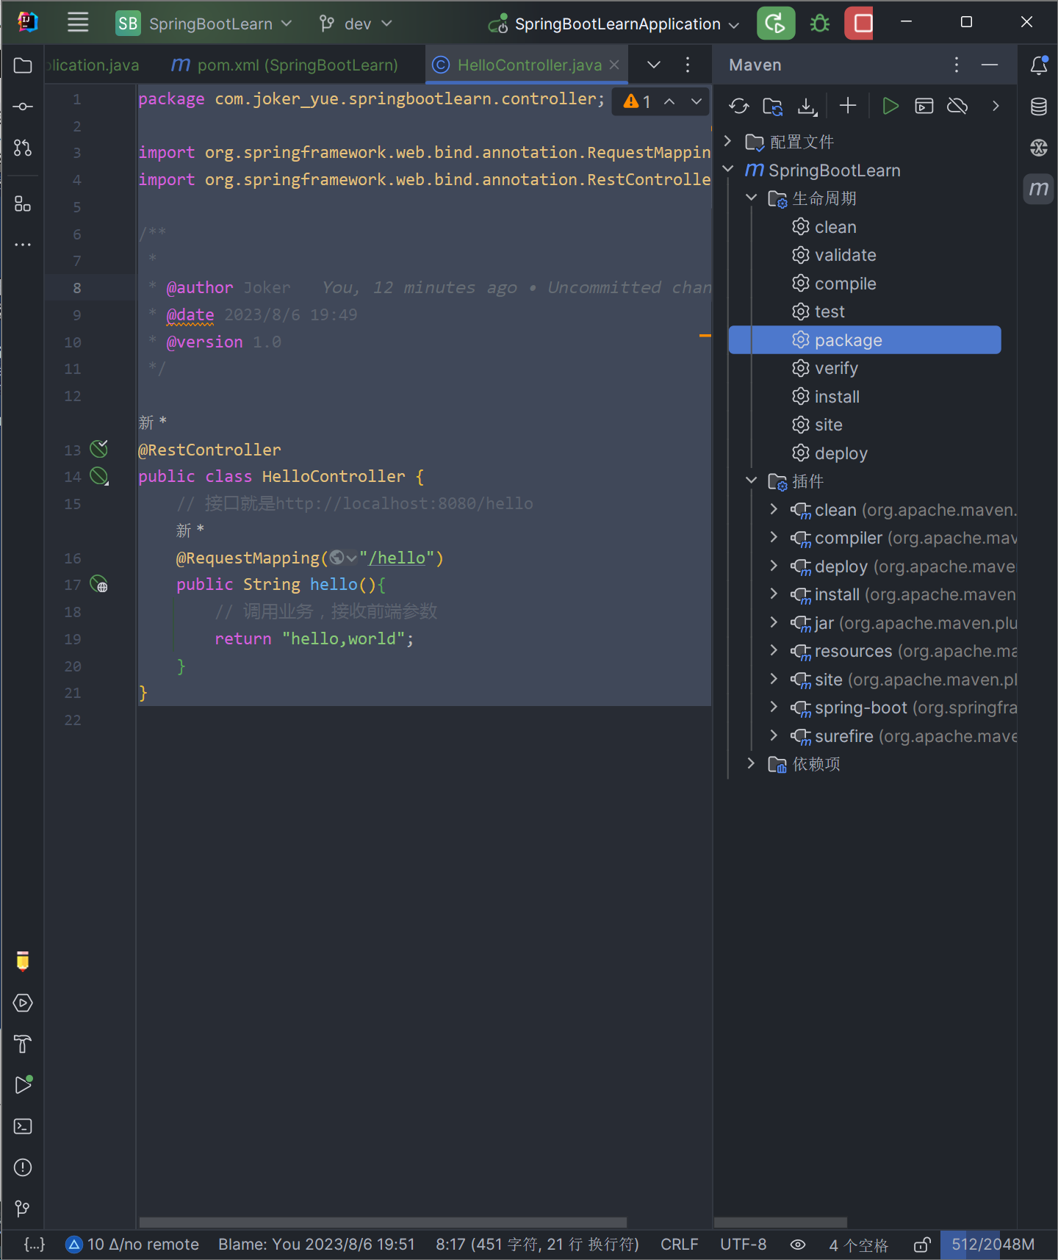Show the hidden editor tabs list
Image resolution: width=1058 pixels, height=1260 pixels.
(x=653, y=65)
